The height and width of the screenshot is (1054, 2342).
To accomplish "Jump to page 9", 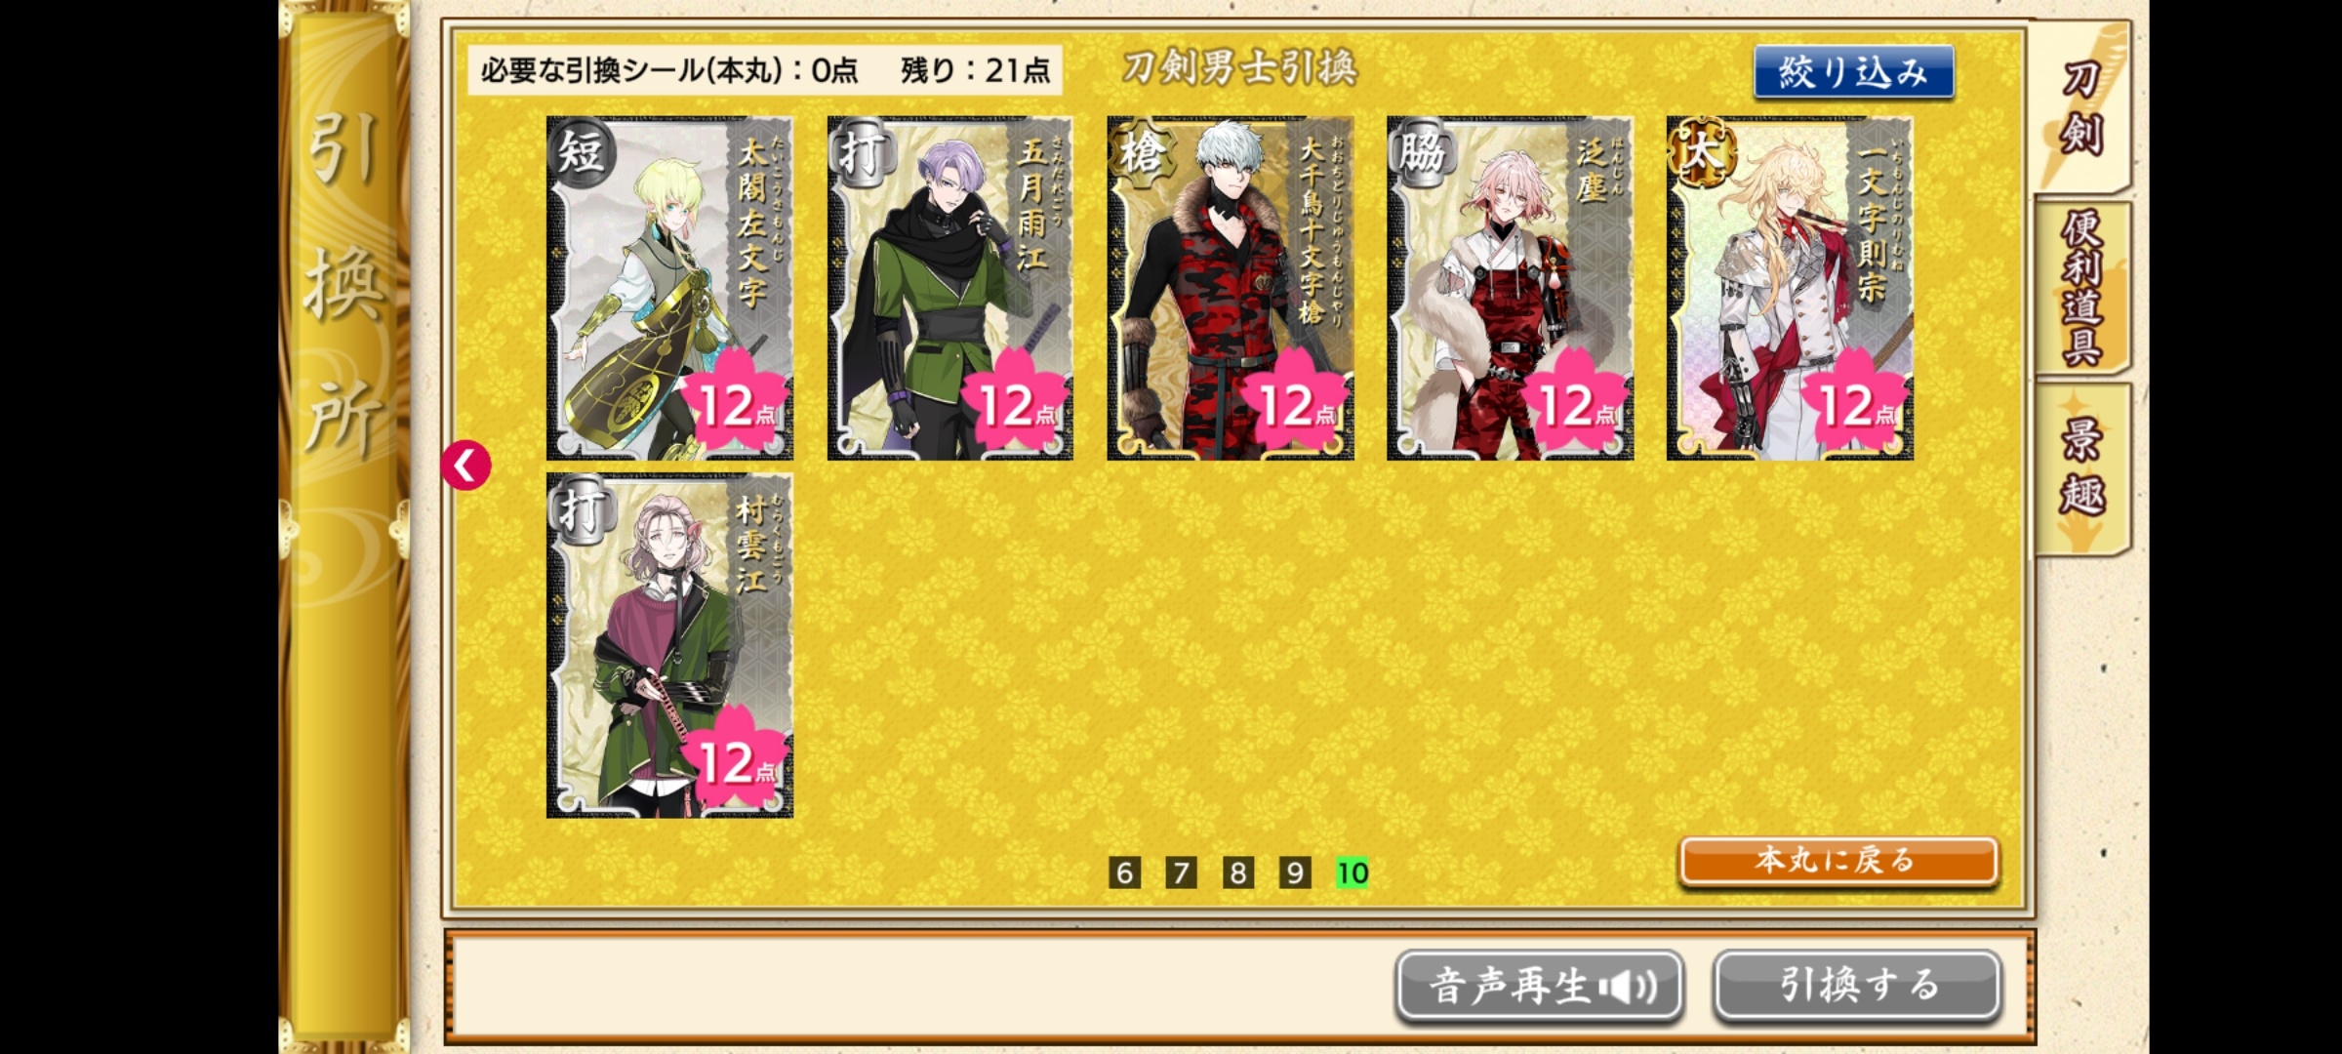I will coord(1294,872).
